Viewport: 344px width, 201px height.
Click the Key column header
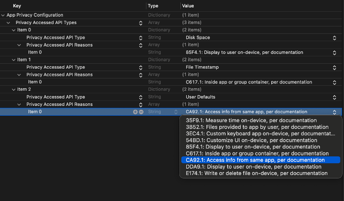[17, 6]
